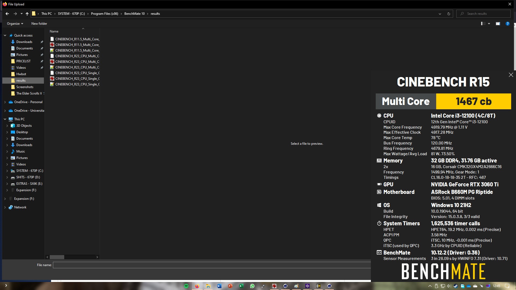Select the first CINEBENCH_R23_CPU_Multi file

point(74,56)
